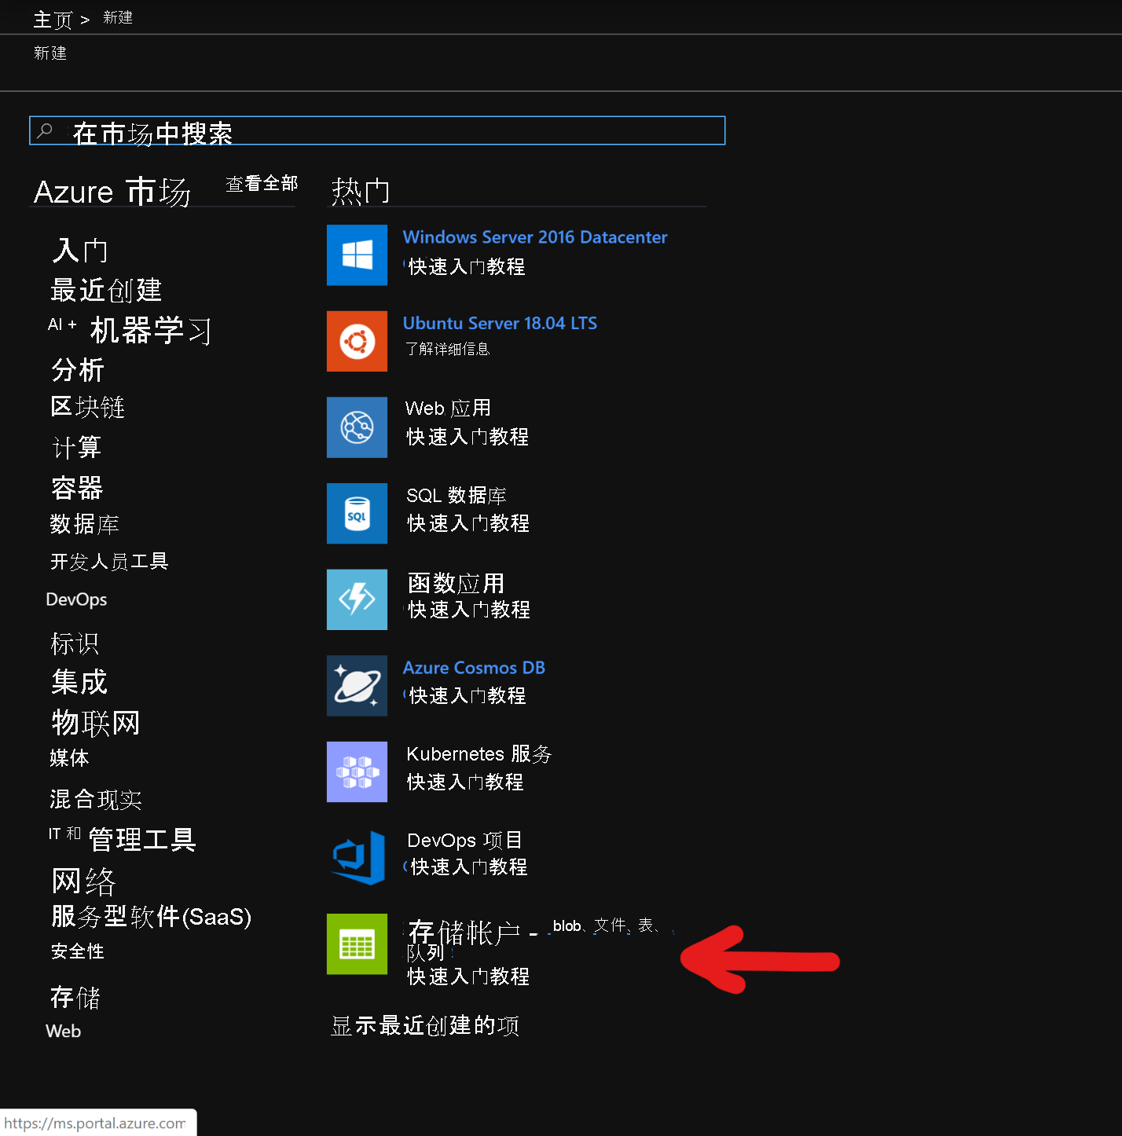
Task: Open 快速入门教程 under Azure Cosmos DB
Action: coord(467,695)
